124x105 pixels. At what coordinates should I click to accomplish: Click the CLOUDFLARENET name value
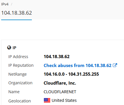click(60, 92)
